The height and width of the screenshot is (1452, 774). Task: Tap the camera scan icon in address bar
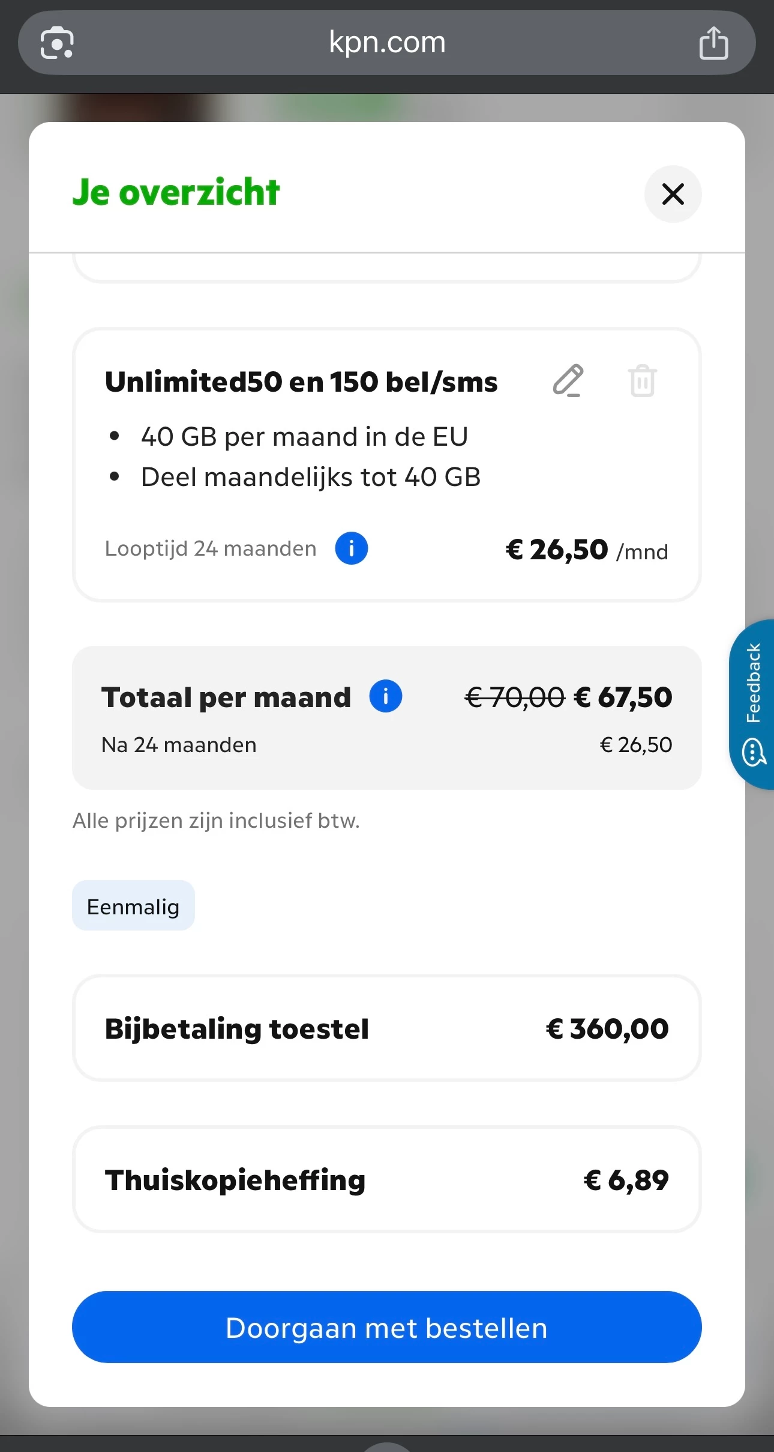tap(57, 43)
